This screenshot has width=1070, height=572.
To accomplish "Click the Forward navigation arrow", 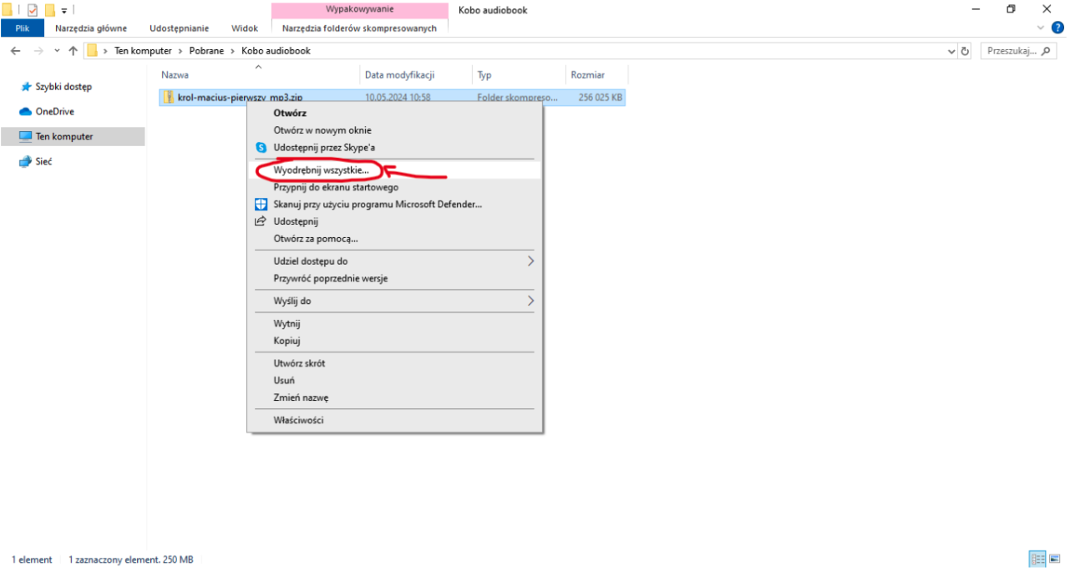I will [x=37, y=51].
